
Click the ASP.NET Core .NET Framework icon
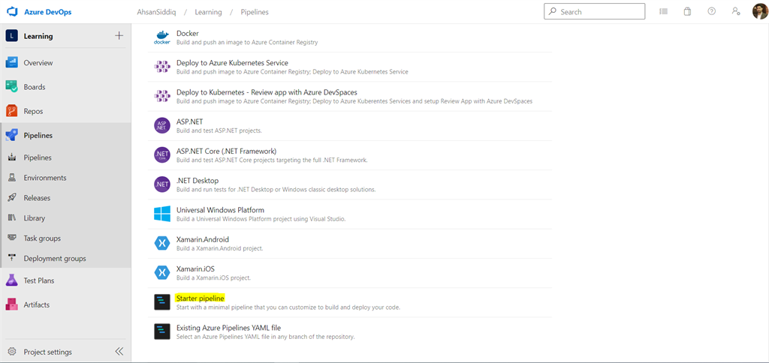[x=162, y=154]
